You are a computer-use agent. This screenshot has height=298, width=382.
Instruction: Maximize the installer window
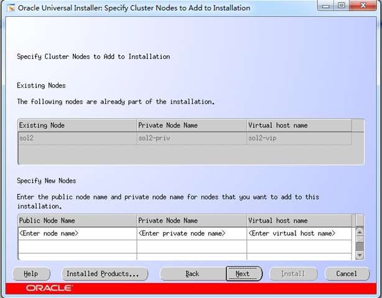click(x=342, y=6)
